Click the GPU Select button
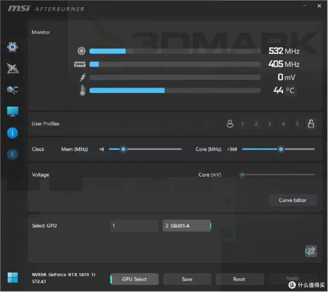The image size is (328, 292). click(134, 279)
